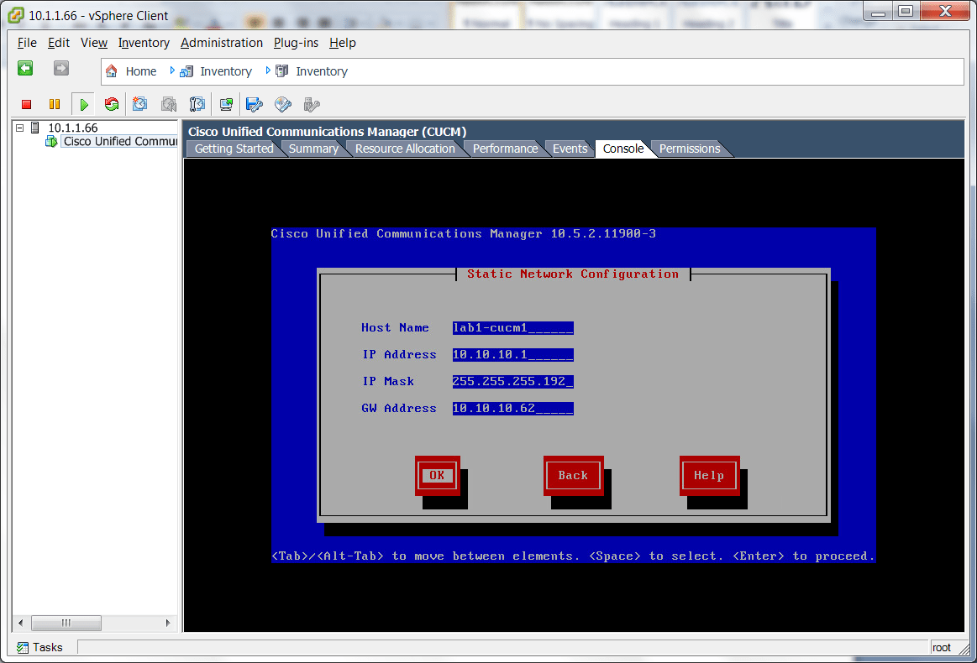Screen dimensions: 977x663
Task: Take a snapshot of the virtual machine
Action: [140, 104]
